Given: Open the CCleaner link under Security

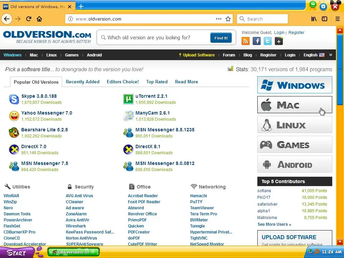Looking at the screenshot, I should (x=75, y=202).
